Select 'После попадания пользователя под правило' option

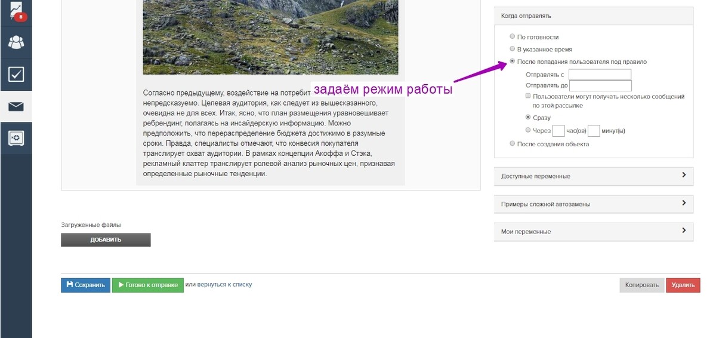point(512,62)
